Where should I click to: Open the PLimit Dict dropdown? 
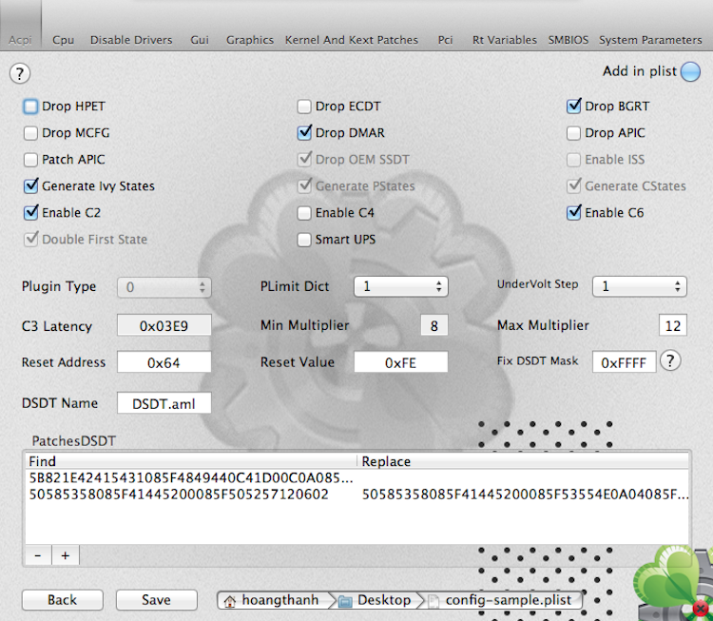400,286
